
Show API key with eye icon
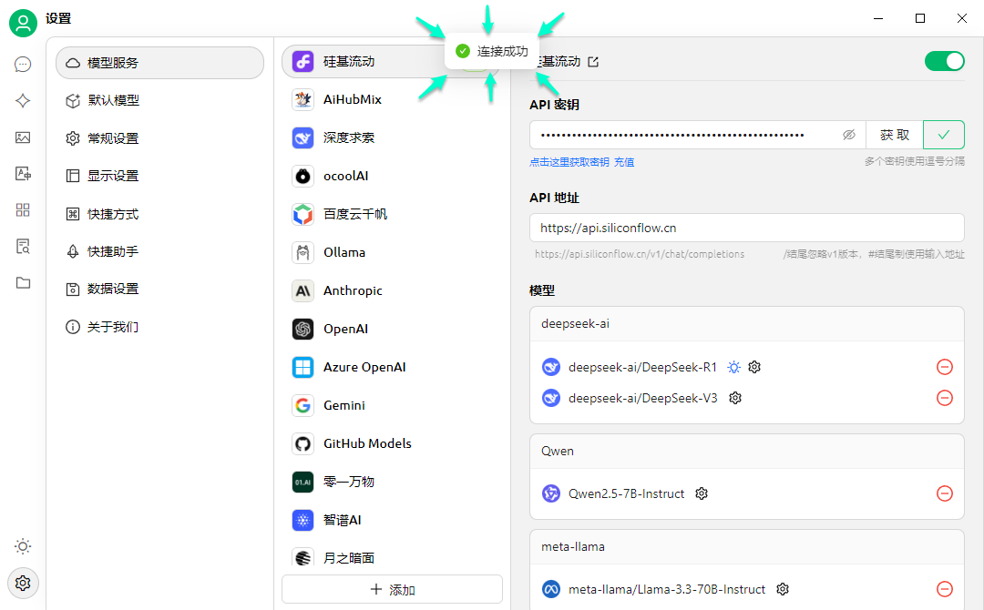pyautogui.click(x=849, y=135)
